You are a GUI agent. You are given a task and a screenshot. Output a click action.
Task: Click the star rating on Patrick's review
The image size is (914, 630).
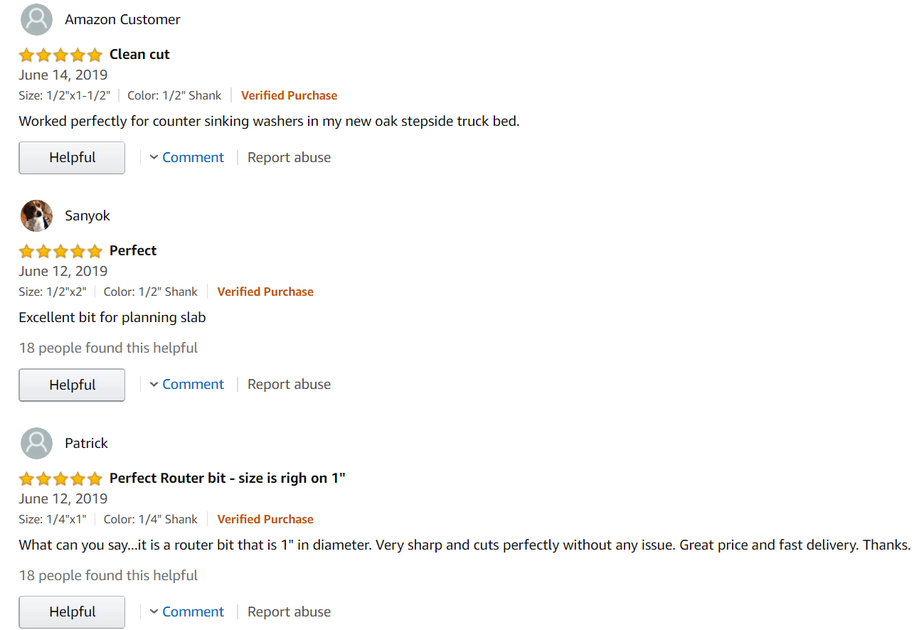61,479
